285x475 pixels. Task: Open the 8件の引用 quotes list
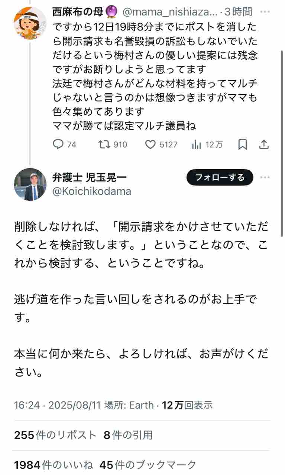point(128,435)
